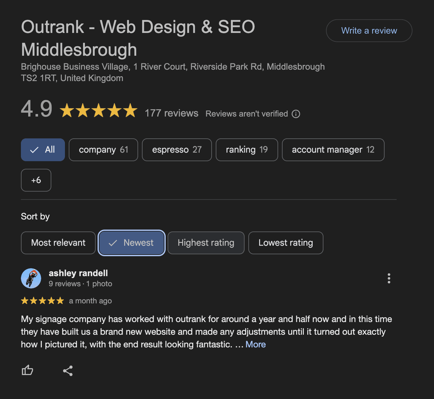This screenshot has width=434, height=399.
Task: Open ashley randell reviewer name
Action: click(78, 273)
